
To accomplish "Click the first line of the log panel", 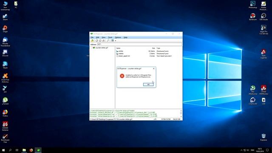I will pos(112,110).
